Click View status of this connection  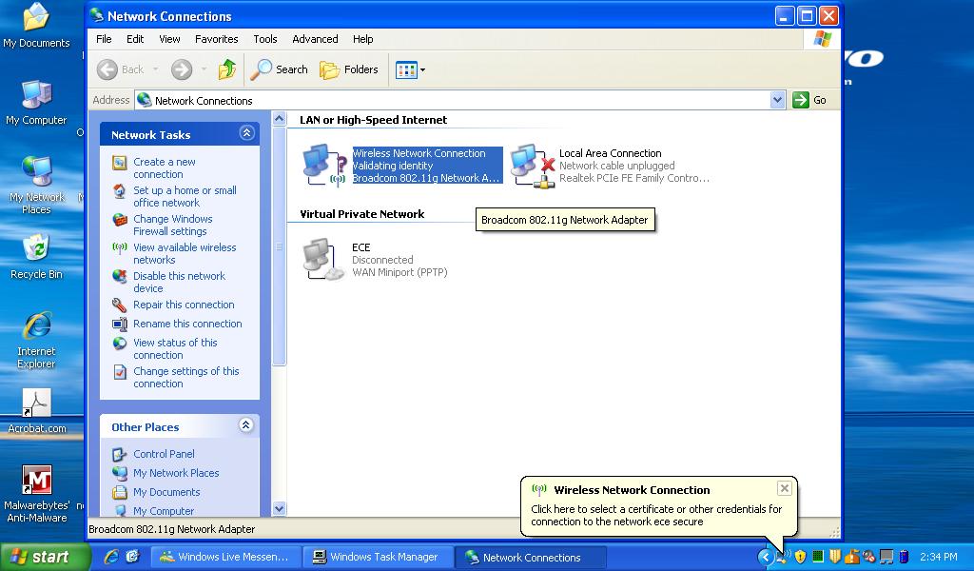(x=175, y=348)
